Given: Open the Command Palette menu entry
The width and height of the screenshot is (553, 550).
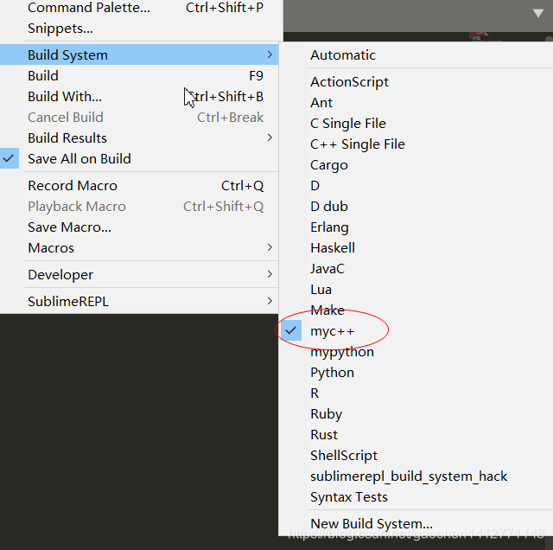Looking at the screenshot, I should 139,8.
